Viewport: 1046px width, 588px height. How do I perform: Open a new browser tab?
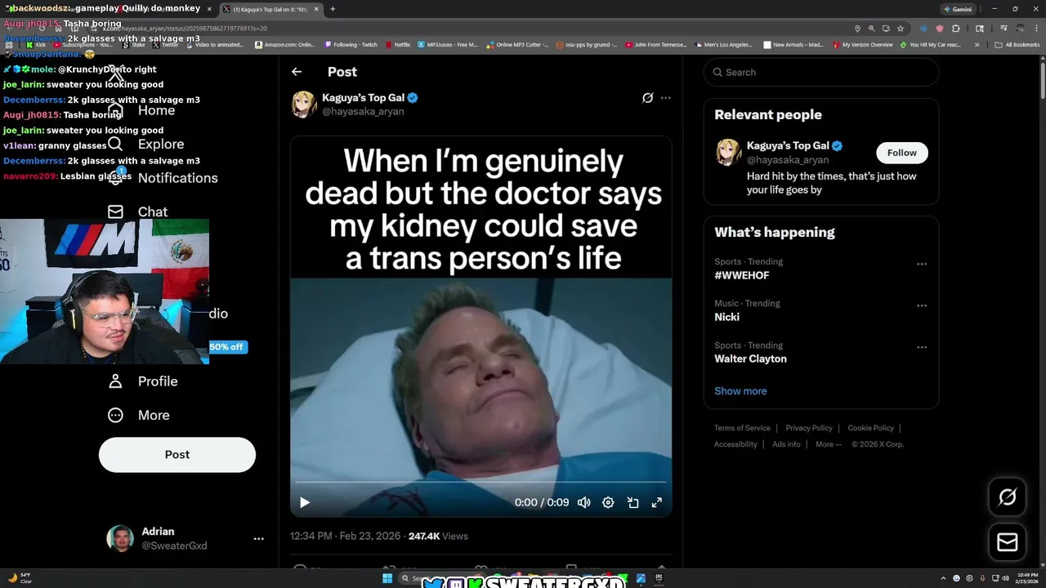(333, 9)
